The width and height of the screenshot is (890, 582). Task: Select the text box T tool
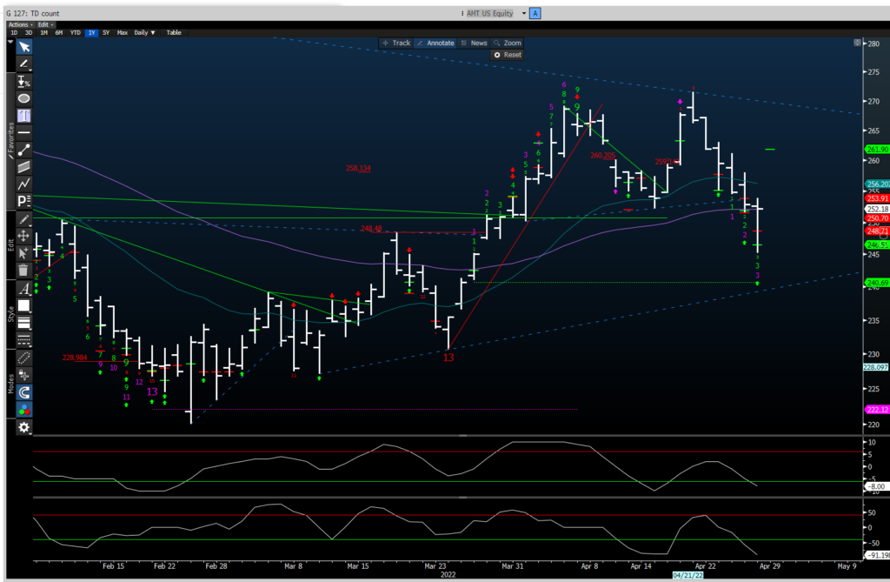pos(23,116)
